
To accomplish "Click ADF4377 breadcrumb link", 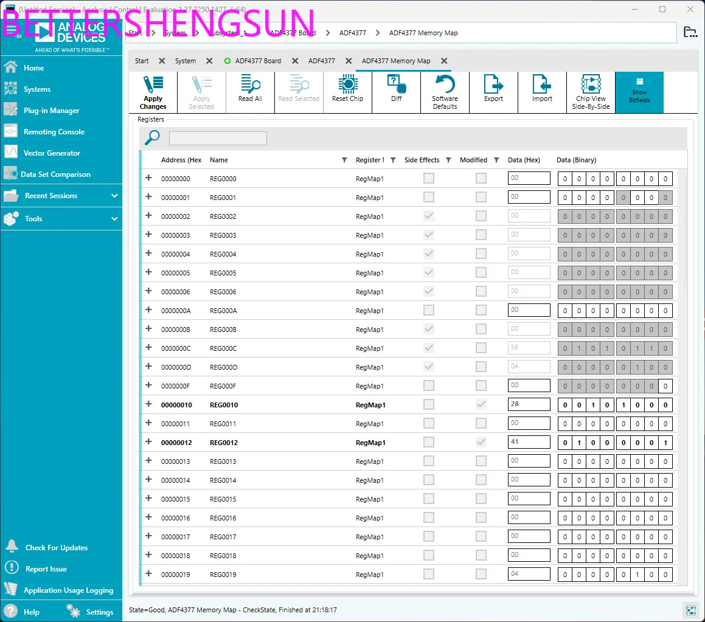I will tap(353, 33).
